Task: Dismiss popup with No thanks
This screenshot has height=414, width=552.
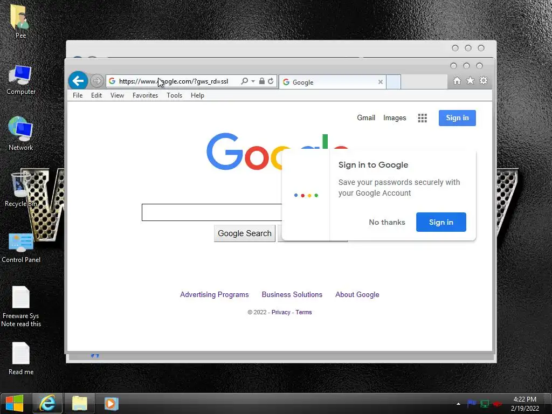Action: pyautogui.click(x=387, y=222)
